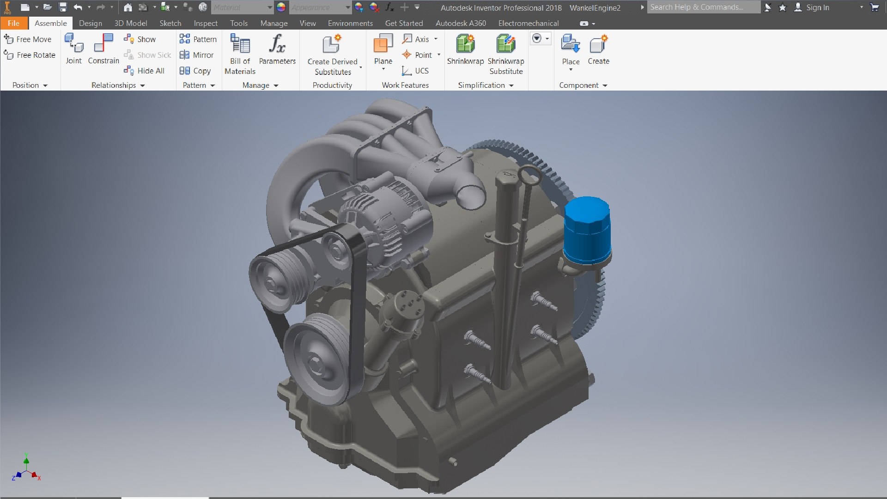Image resolution: width=887 pixels, height=499 pixels.
Task: Expand the Component panel dropdown
Action: (x=605, y=85)
